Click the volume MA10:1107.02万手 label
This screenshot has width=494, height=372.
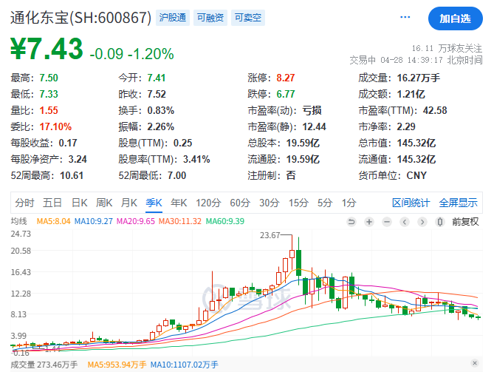coord(185,365)
